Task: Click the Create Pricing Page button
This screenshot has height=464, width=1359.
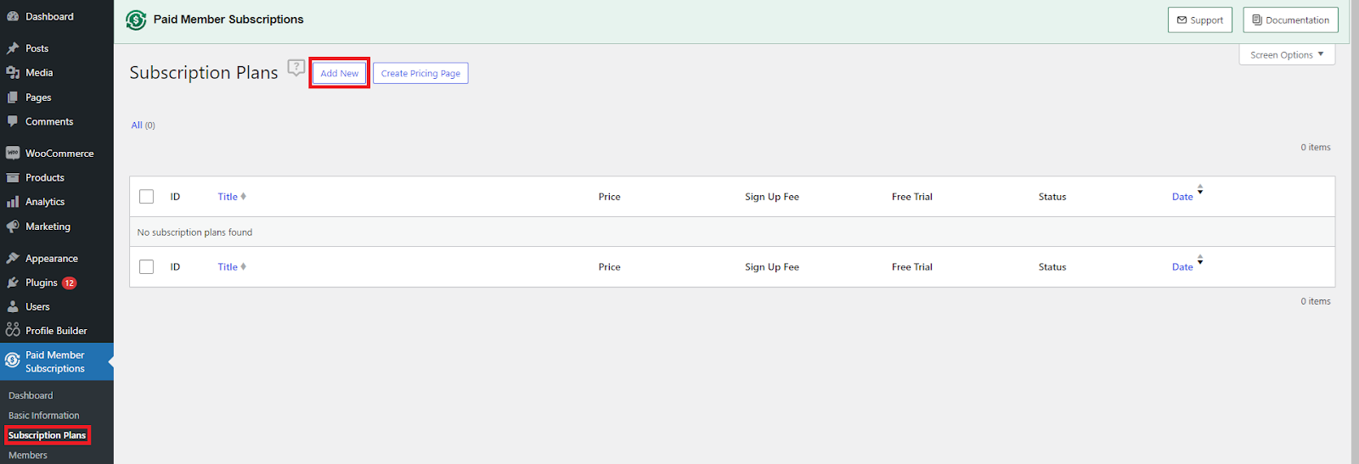Action: tap(420, 74)
